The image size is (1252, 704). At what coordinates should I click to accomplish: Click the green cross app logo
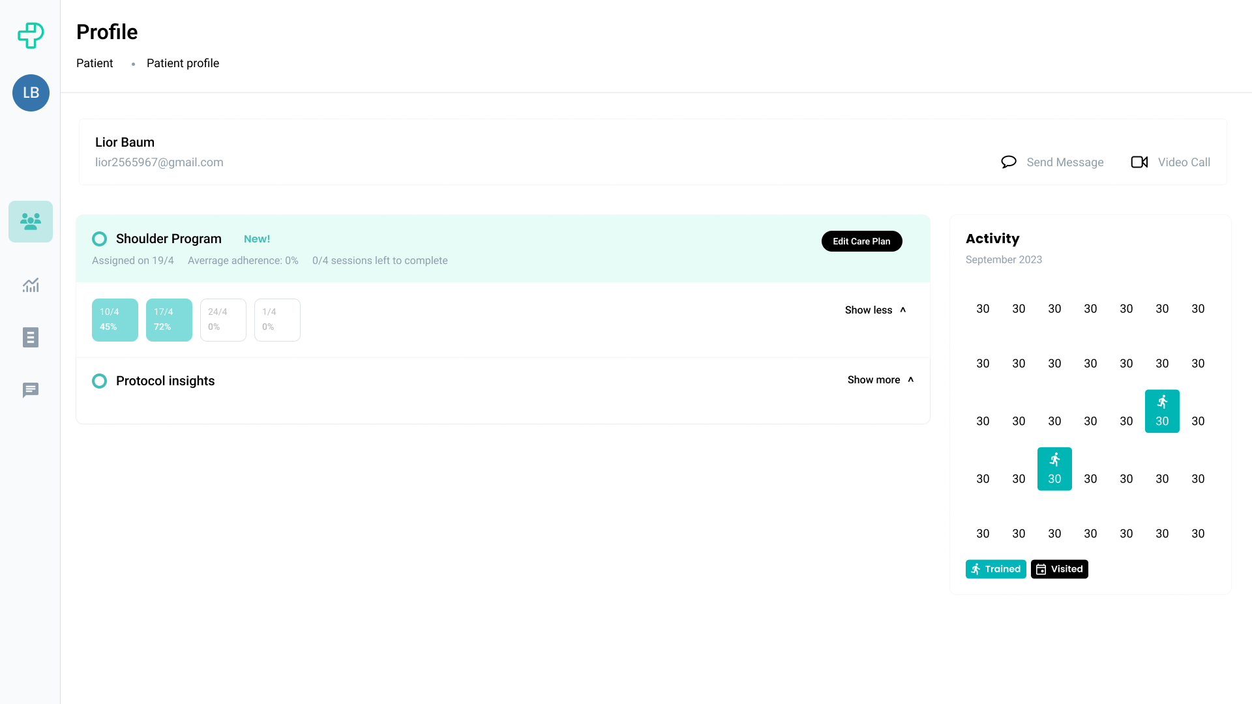coord(31,35)
